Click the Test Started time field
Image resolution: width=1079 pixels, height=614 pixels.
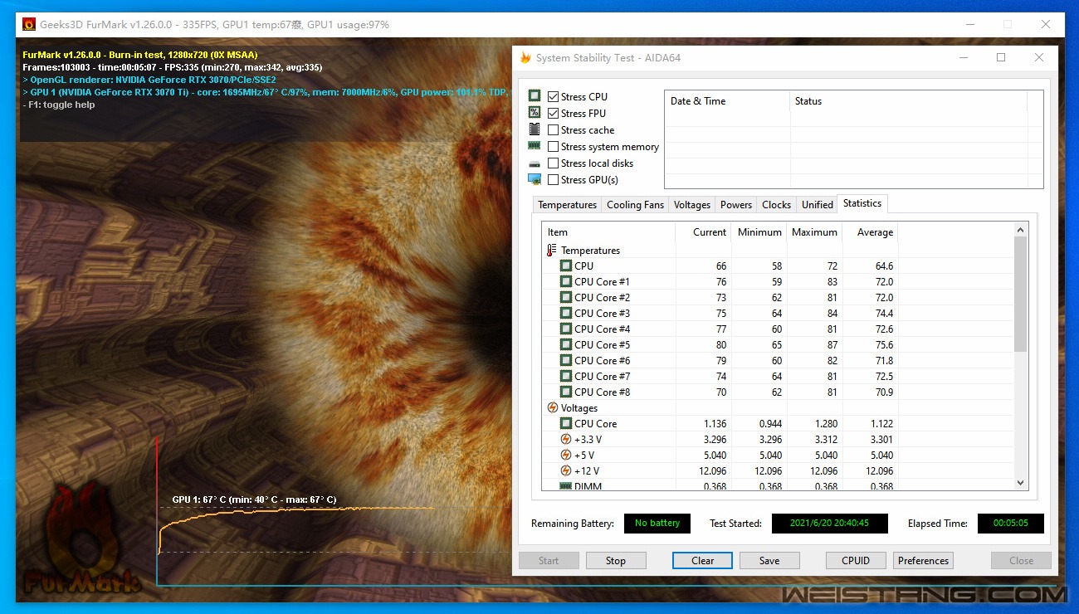(x=830, y=524)
